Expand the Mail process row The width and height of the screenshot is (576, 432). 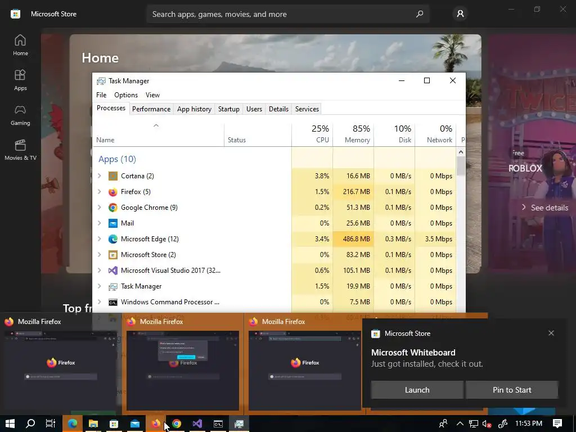99,223
